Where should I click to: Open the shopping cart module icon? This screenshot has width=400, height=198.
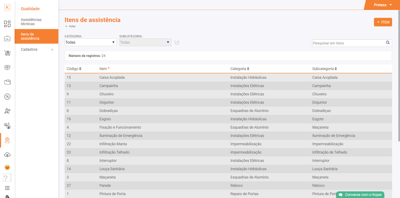pyautogui.click(x=7, y=53)
